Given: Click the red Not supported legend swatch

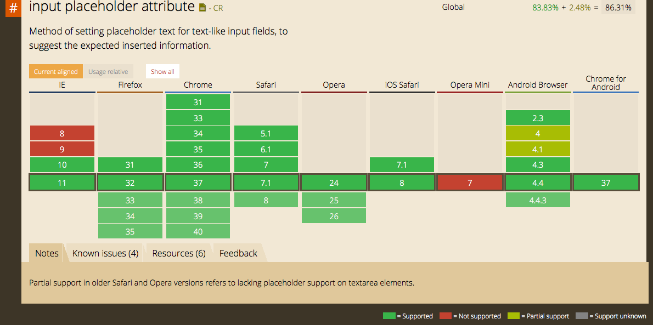Looking at the screenshot, I should coord(446,316).
